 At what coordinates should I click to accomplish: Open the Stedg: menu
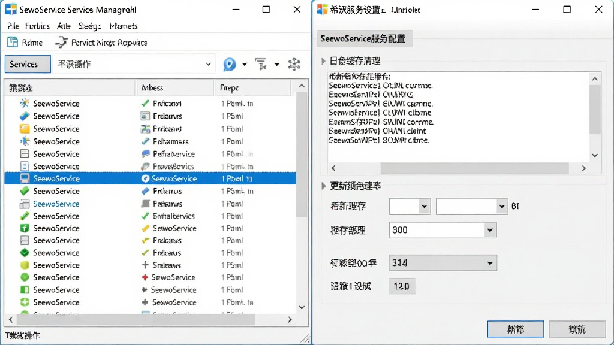point(90,26)
